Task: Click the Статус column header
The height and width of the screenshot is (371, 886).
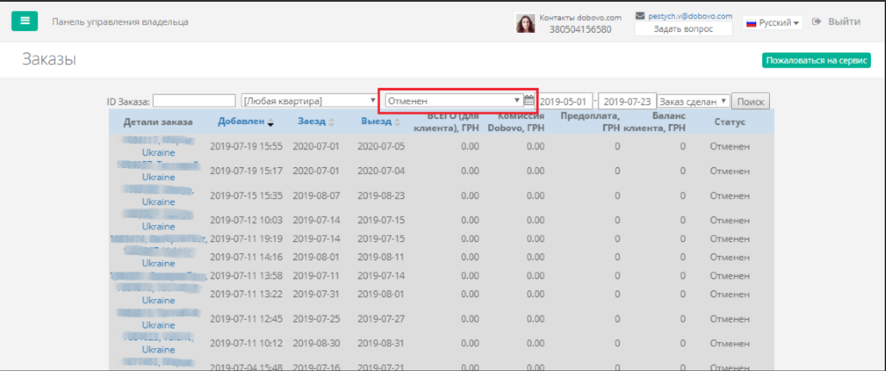Action: [730, 122]
